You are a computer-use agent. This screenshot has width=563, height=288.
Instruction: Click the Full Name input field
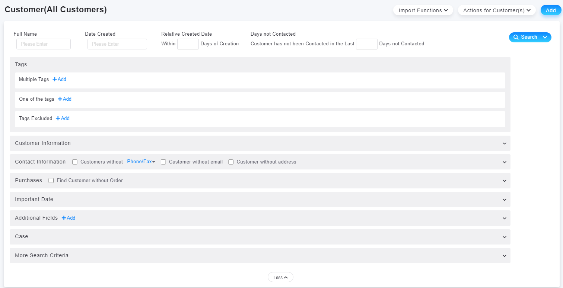[44, 44]
